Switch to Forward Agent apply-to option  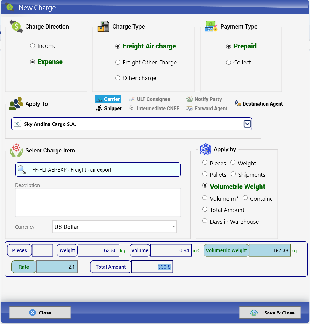tap(207, 108)
